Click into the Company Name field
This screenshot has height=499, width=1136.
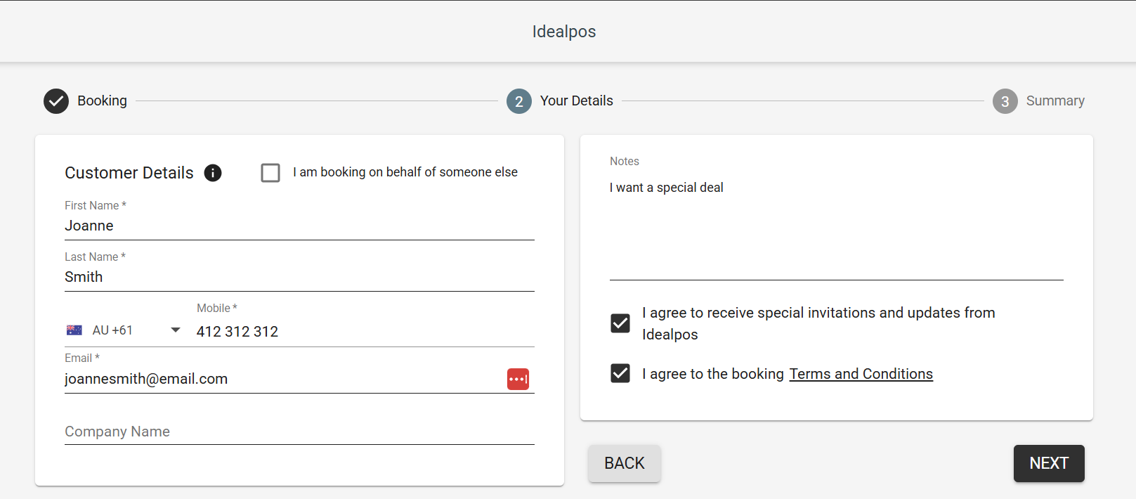pyautogui.click(x=299, y=432)
